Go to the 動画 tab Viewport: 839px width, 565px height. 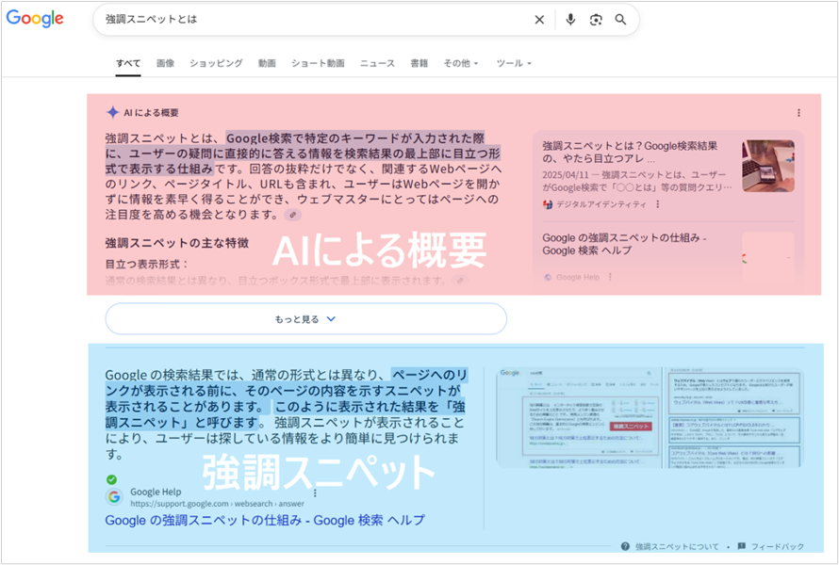click(x=267, y=63)
